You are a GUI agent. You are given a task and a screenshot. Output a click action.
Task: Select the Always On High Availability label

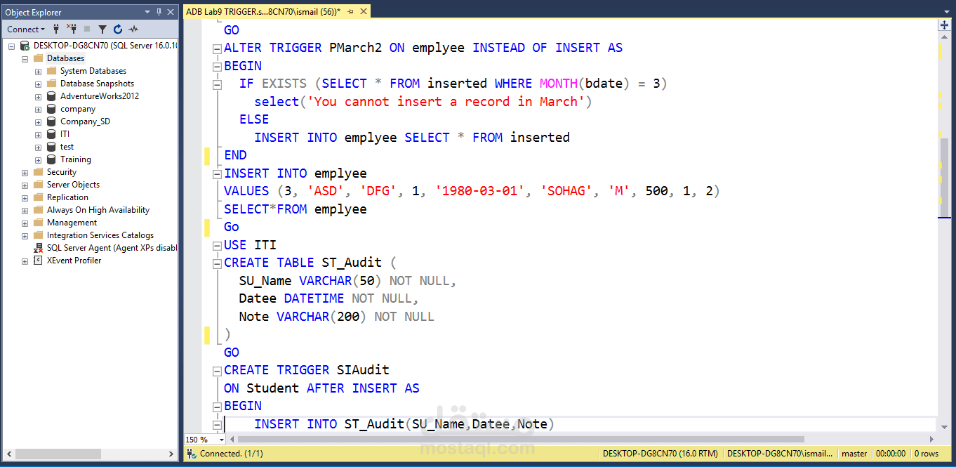98,210
